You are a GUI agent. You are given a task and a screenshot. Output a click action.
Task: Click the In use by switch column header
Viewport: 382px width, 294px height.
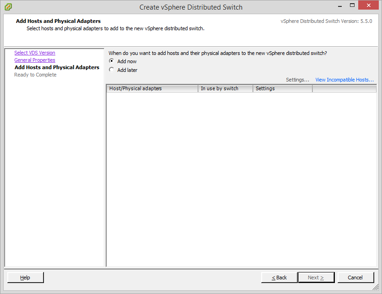coord(225,88)
